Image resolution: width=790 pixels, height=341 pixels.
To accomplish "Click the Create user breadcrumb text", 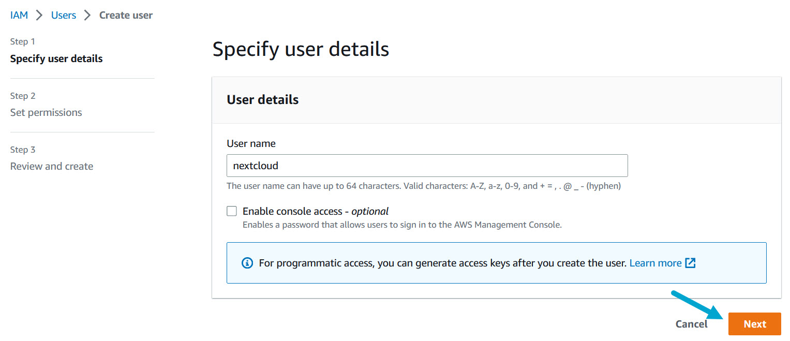I will tap(126, 15).
